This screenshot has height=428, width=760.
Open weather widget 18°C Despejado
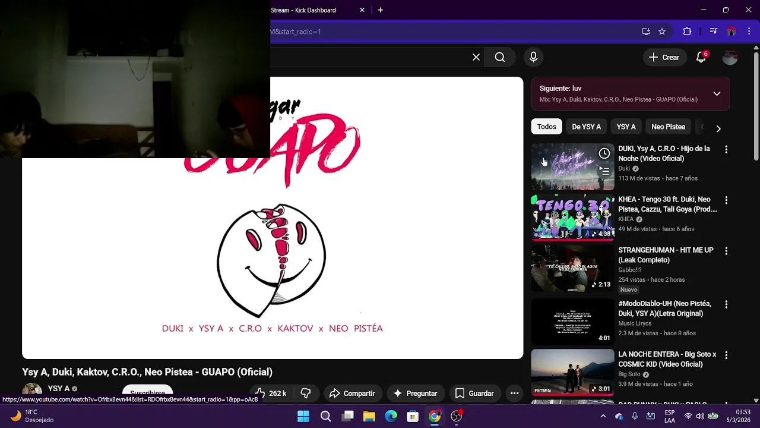33,416
